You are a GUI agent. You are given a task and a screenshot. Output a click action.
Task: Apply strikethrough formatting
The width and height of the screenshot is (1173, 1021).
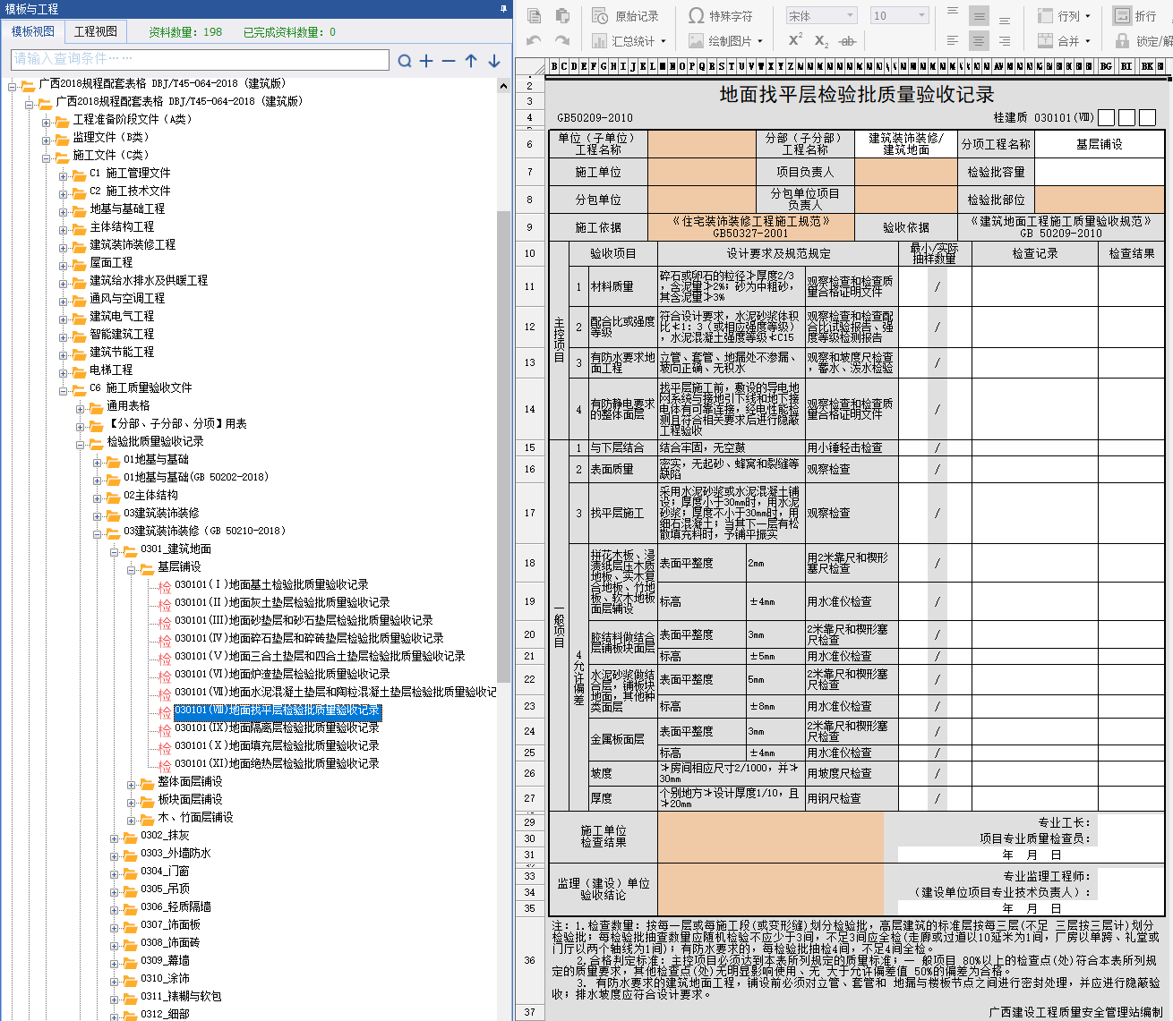(848, 40)
